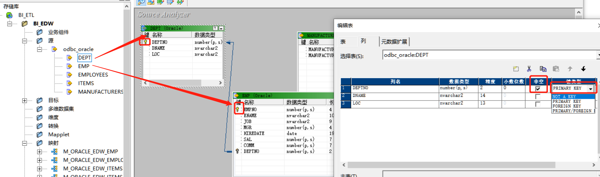Click the ITEMS source table icon

point(69,83)
